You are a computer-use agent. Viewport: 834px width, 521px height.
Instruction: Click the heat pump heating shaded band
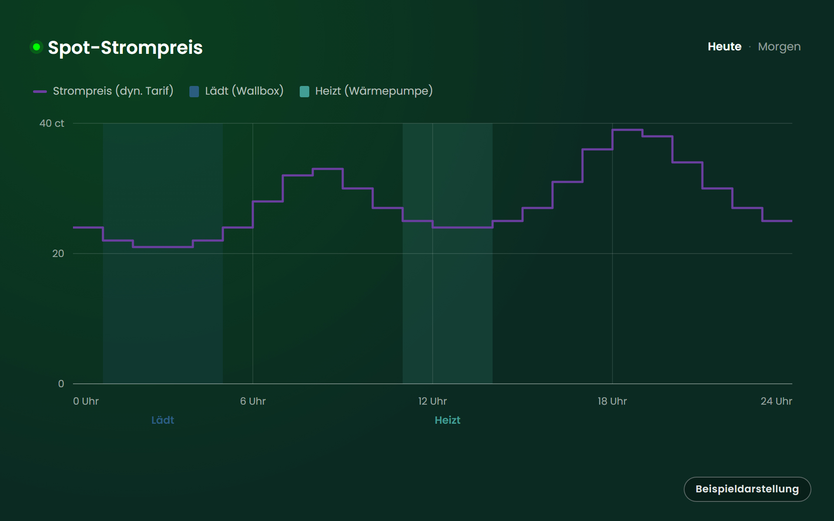(447, 254)
